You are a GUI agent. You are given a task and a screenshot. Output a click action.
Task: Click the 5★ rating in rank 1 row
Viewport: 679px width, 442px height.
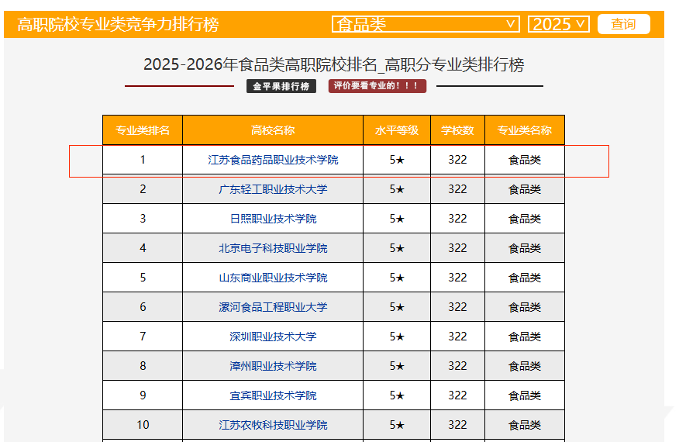pyautogui.click(x=397, y=161)
